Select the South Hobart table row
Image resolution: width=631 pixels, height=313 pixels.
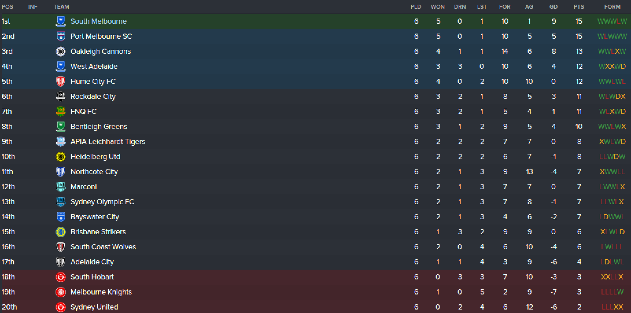pos(231,277)
